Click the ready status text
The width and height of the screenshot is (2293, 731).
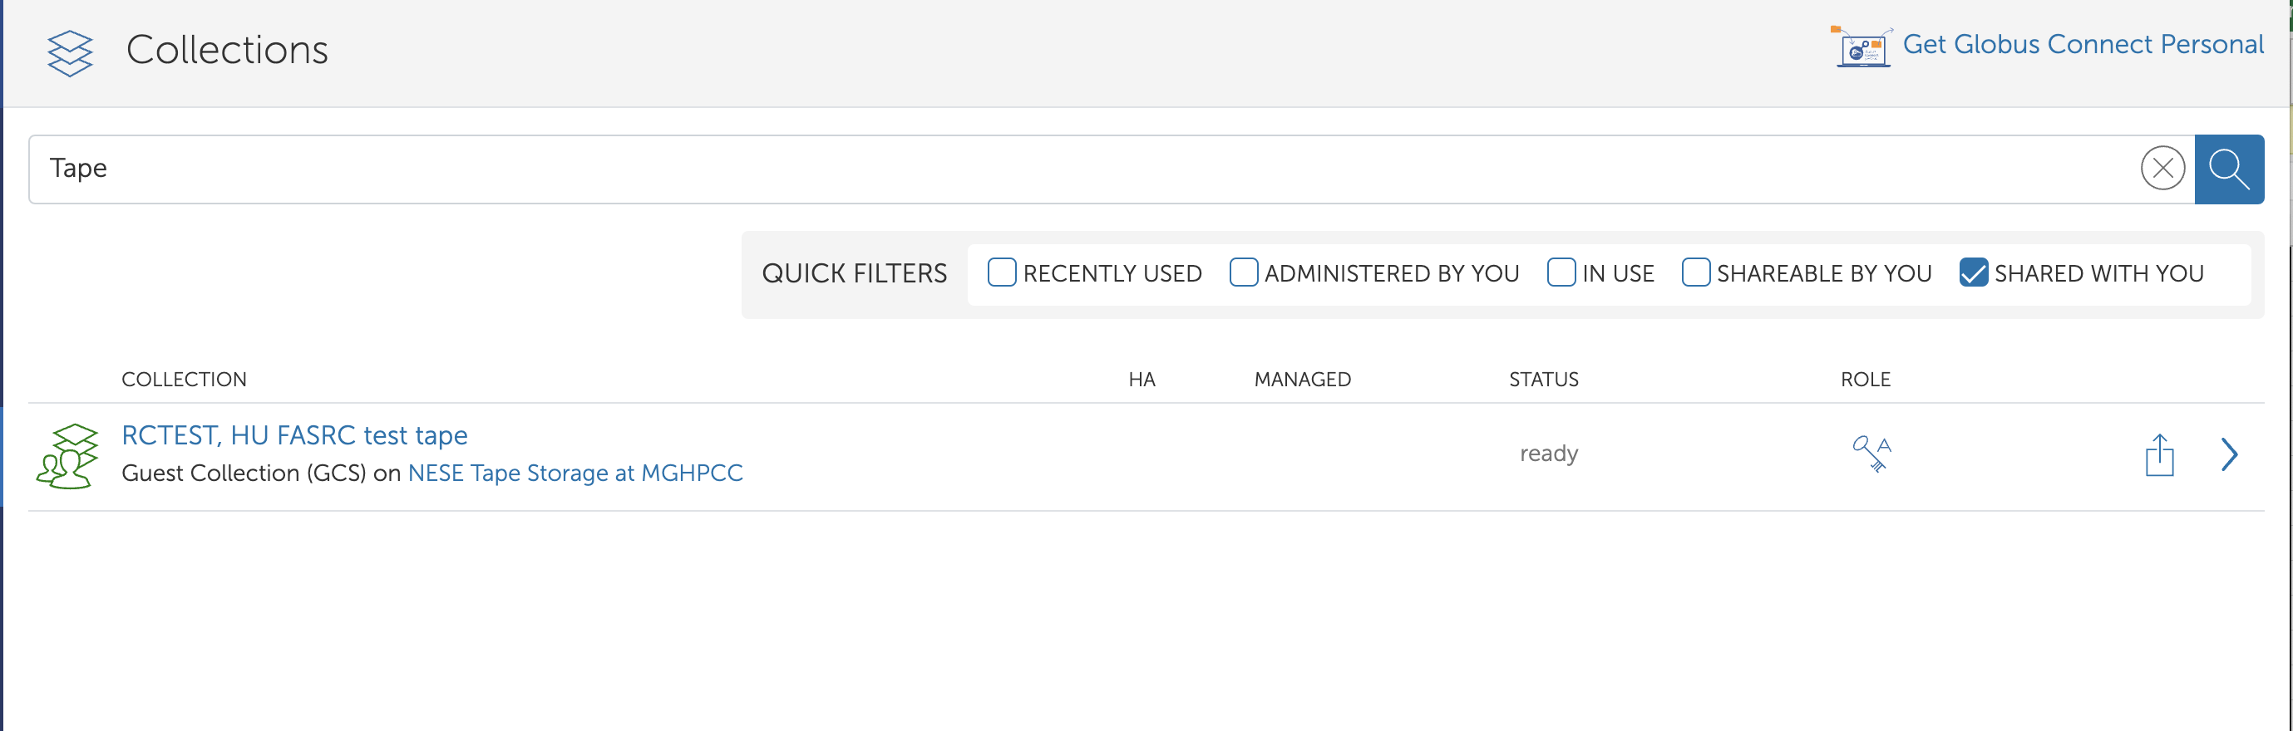1548,454
